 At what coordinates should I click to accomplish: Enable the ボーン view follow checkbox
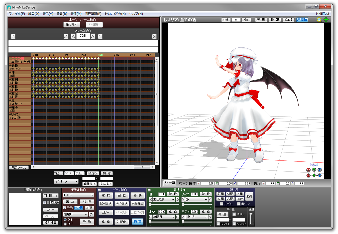(239, 204)
